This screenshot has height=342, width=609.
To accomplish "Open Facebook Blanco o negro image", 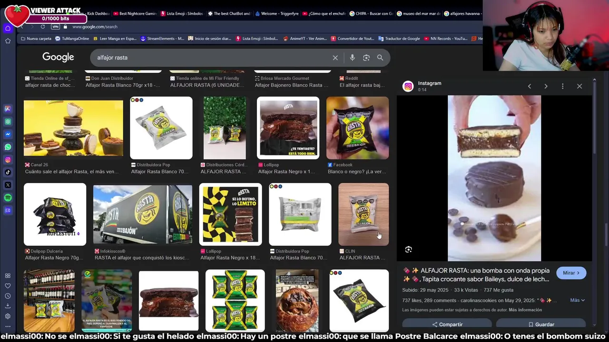I will (x=357, y=128).
